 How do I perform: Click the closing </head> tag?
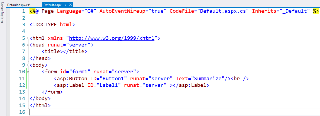pos(40,58)
